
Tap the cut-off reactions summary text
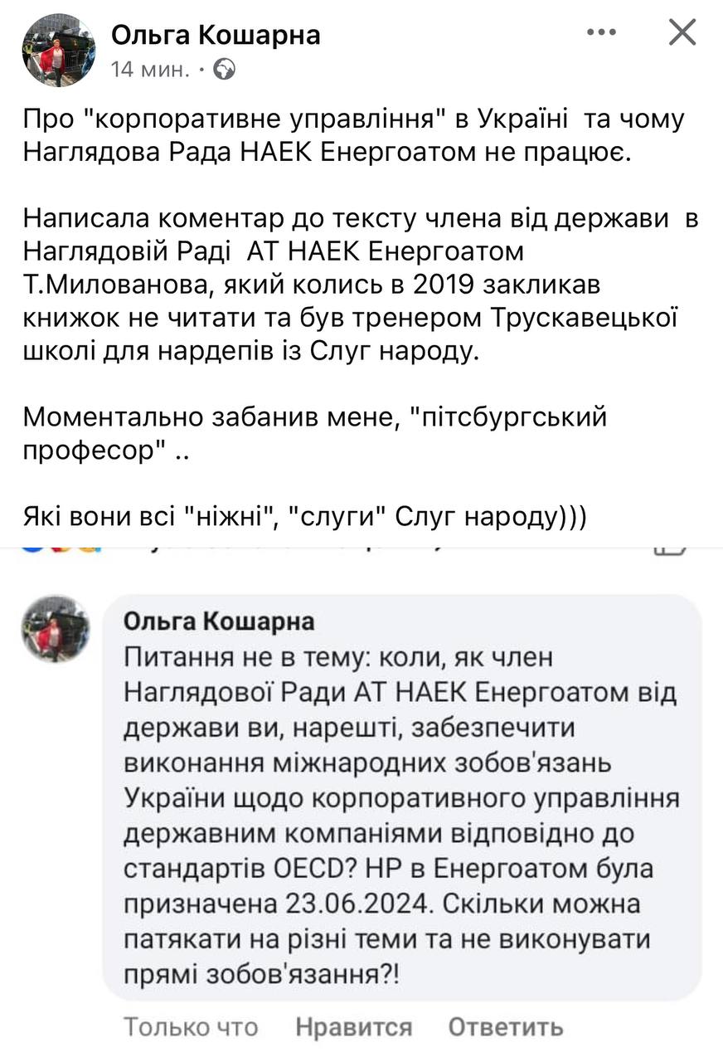coord(290,551)
